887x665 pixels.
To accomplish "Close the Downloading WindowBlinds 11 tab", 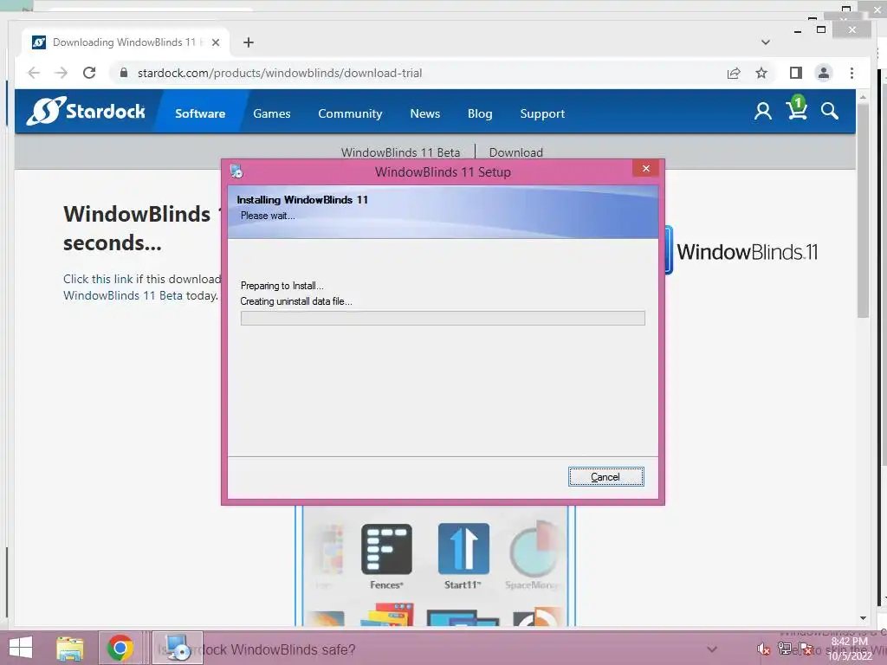I will tap(216, 42).
